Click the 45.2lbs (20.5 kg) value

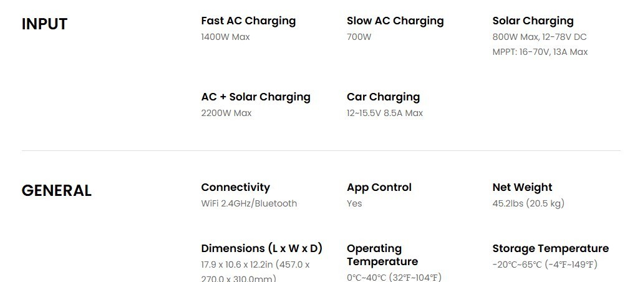point(528,203)
